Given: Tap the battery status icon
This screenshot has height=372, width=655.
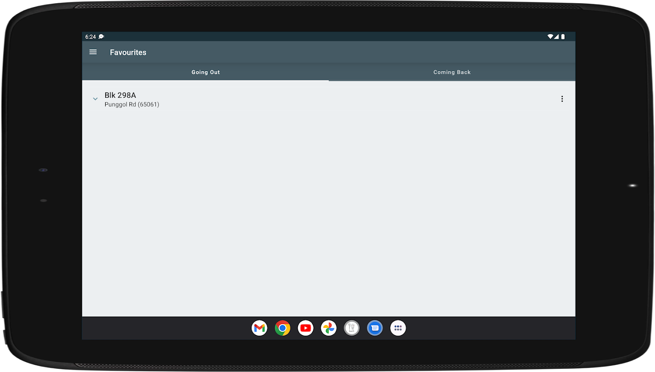Looking at the screenshot, I should pos(563,37).
